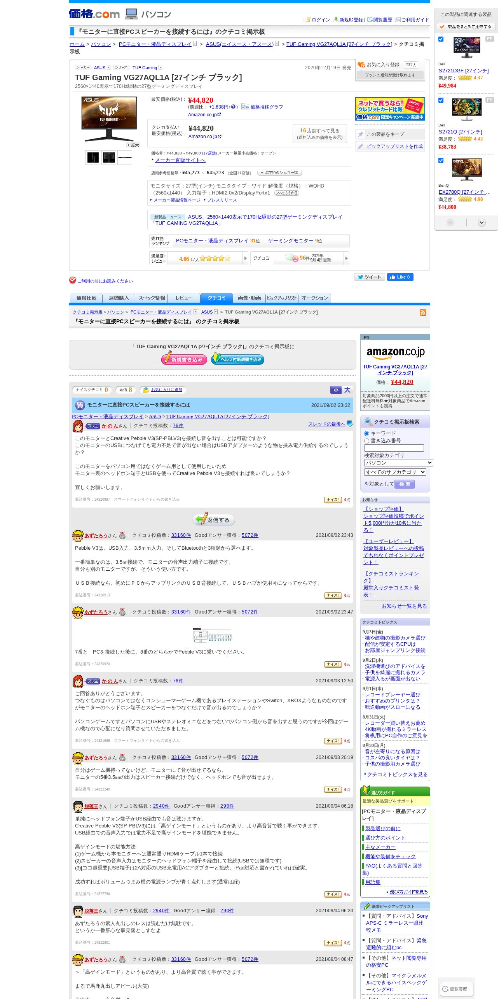Click the ナイス! button on post 24320913
Viewport: 499px width, 999px height.
[333, 596]
